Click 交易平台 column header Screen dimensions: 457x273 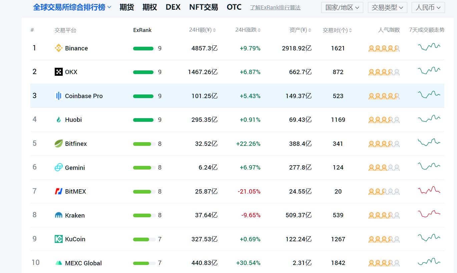click(x=65, y=30)
